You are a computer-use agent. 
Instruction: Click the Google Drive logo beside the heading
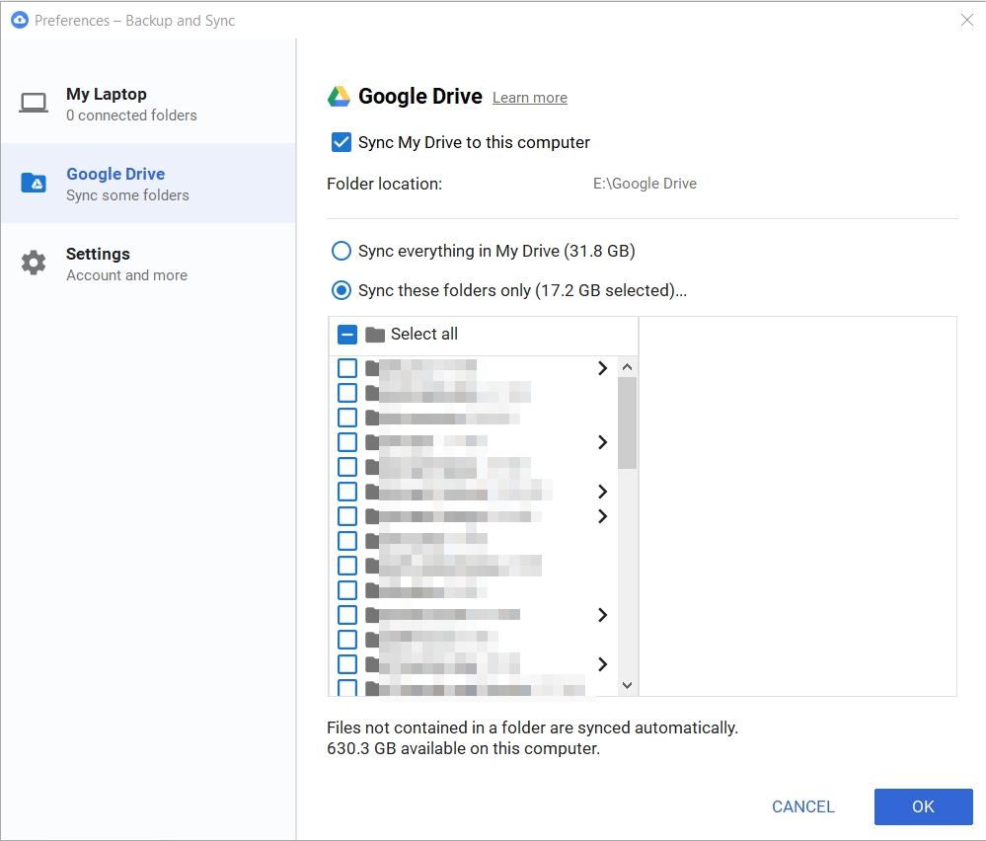pyautogui.click(x=340, y=96)
